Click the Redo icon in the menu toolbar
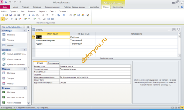 click(52, 15)
